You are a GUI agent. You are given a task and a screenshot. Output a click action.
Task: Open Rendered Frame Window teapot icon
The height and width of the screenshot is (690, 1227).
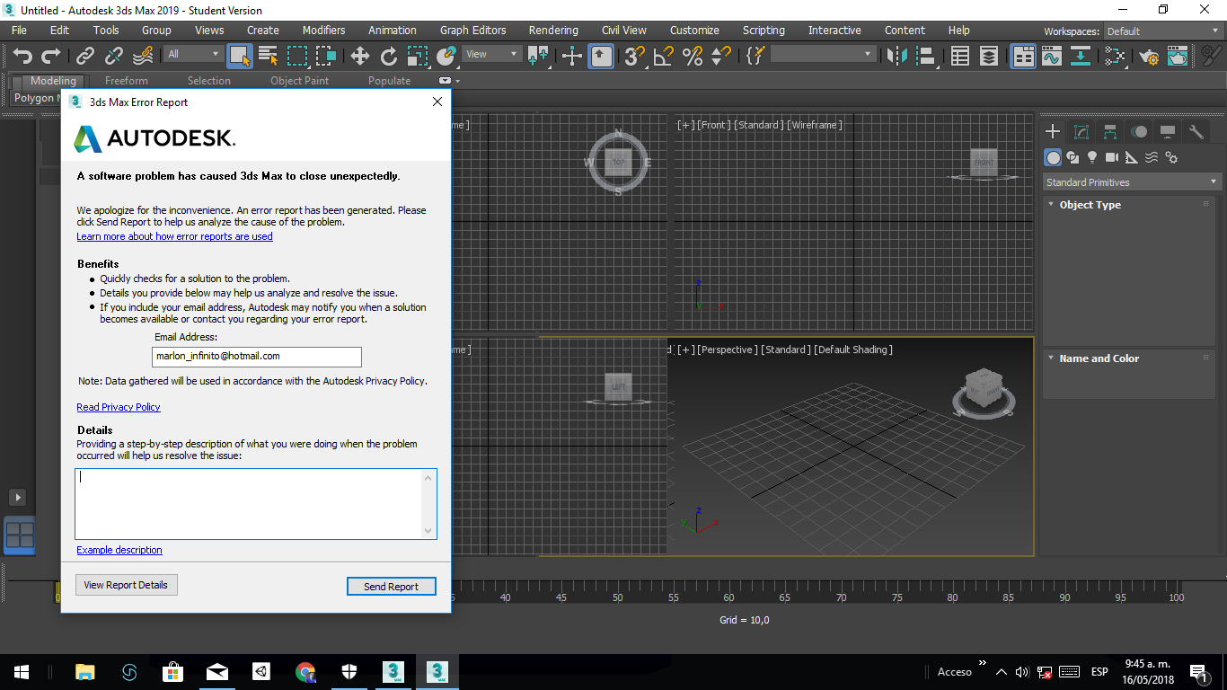coord(1178,57)
